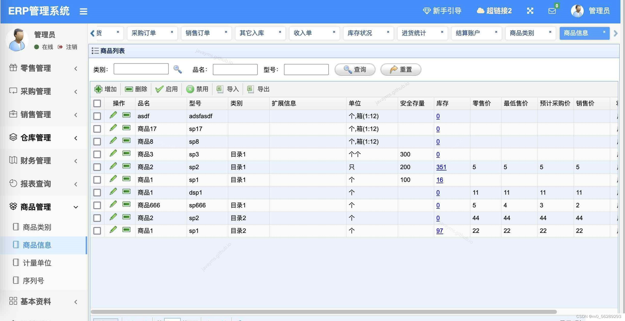
Task: Click the magnifier icon next to 类别 field
Action: tap(177, 69)
